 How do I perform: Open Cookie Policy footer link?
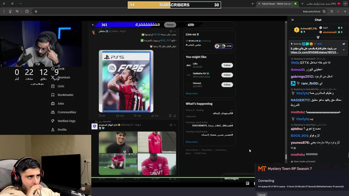click(x=220, y=150)
